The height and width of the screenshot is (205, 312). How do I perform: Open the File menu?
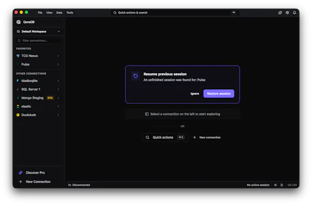coord(40,12)
